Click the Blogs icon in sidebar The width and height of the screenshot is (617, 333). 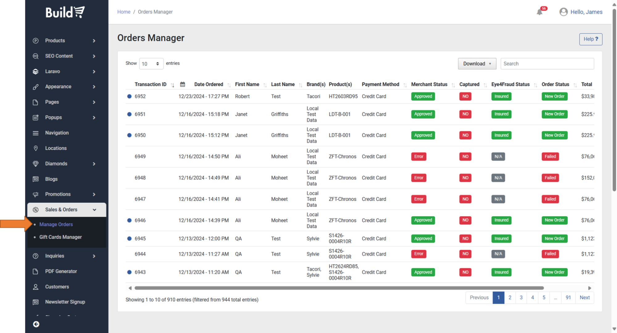point(36,179)
